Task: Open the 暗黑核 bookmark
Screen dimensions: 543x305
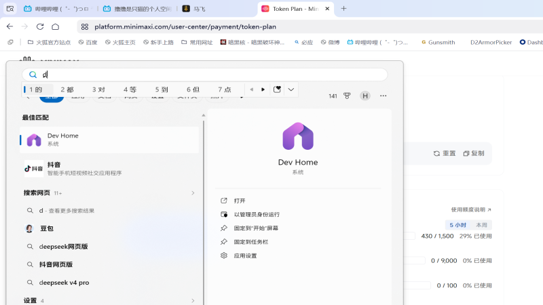Action: pos(252,42)
